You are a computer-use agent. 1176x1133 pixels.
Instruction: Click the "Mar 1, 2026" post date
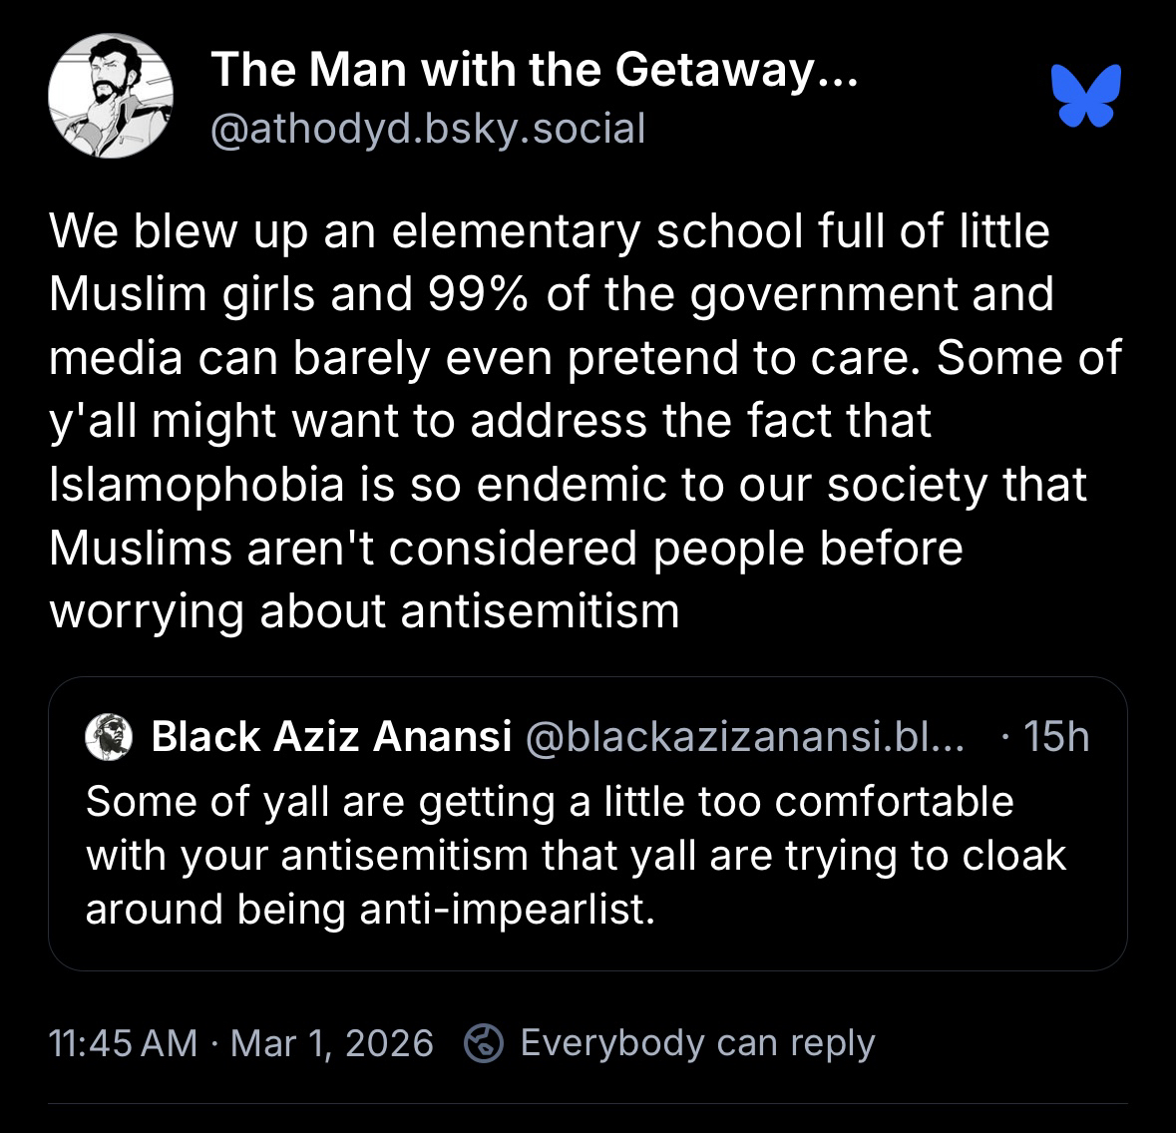(x=331, y=1043)
